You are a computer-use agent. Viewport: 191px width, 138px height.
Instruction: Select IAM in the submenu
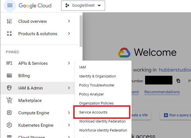[x=103, y=67]
